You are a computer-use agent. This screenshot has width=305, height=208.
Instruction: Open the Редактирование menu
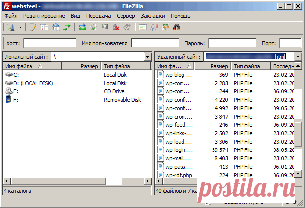click(x=44, y=16)
